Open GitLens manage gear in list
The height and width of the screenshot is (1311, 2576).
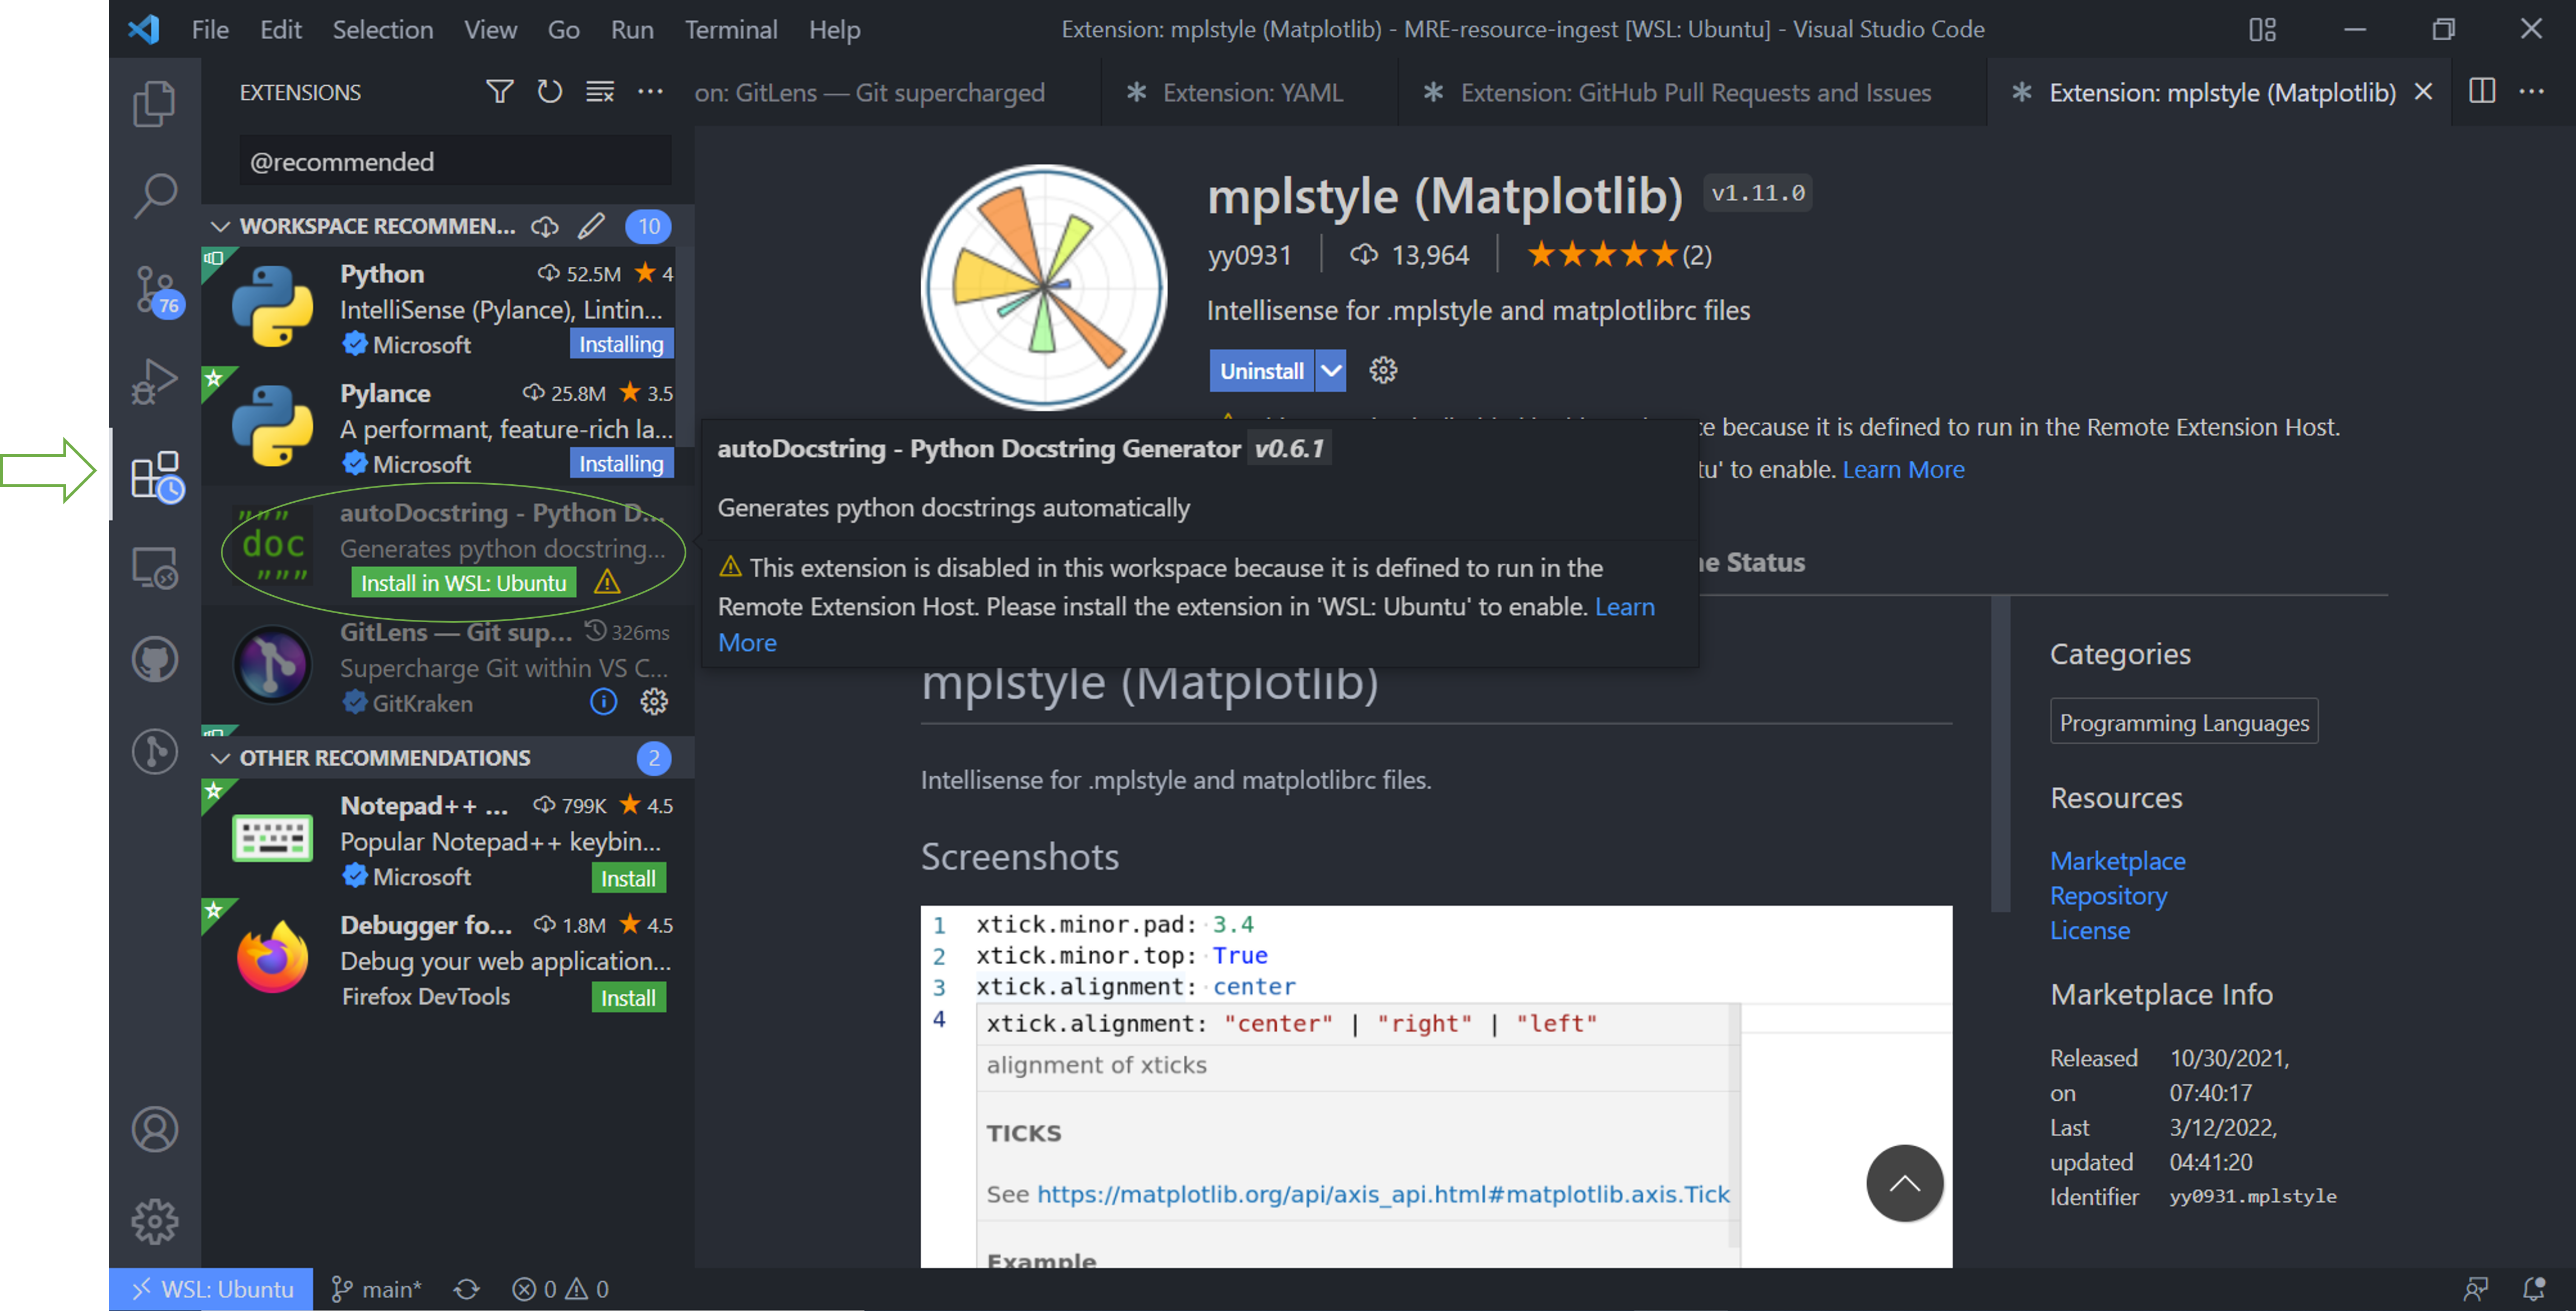pyautogui.click(x=654, y=702)
